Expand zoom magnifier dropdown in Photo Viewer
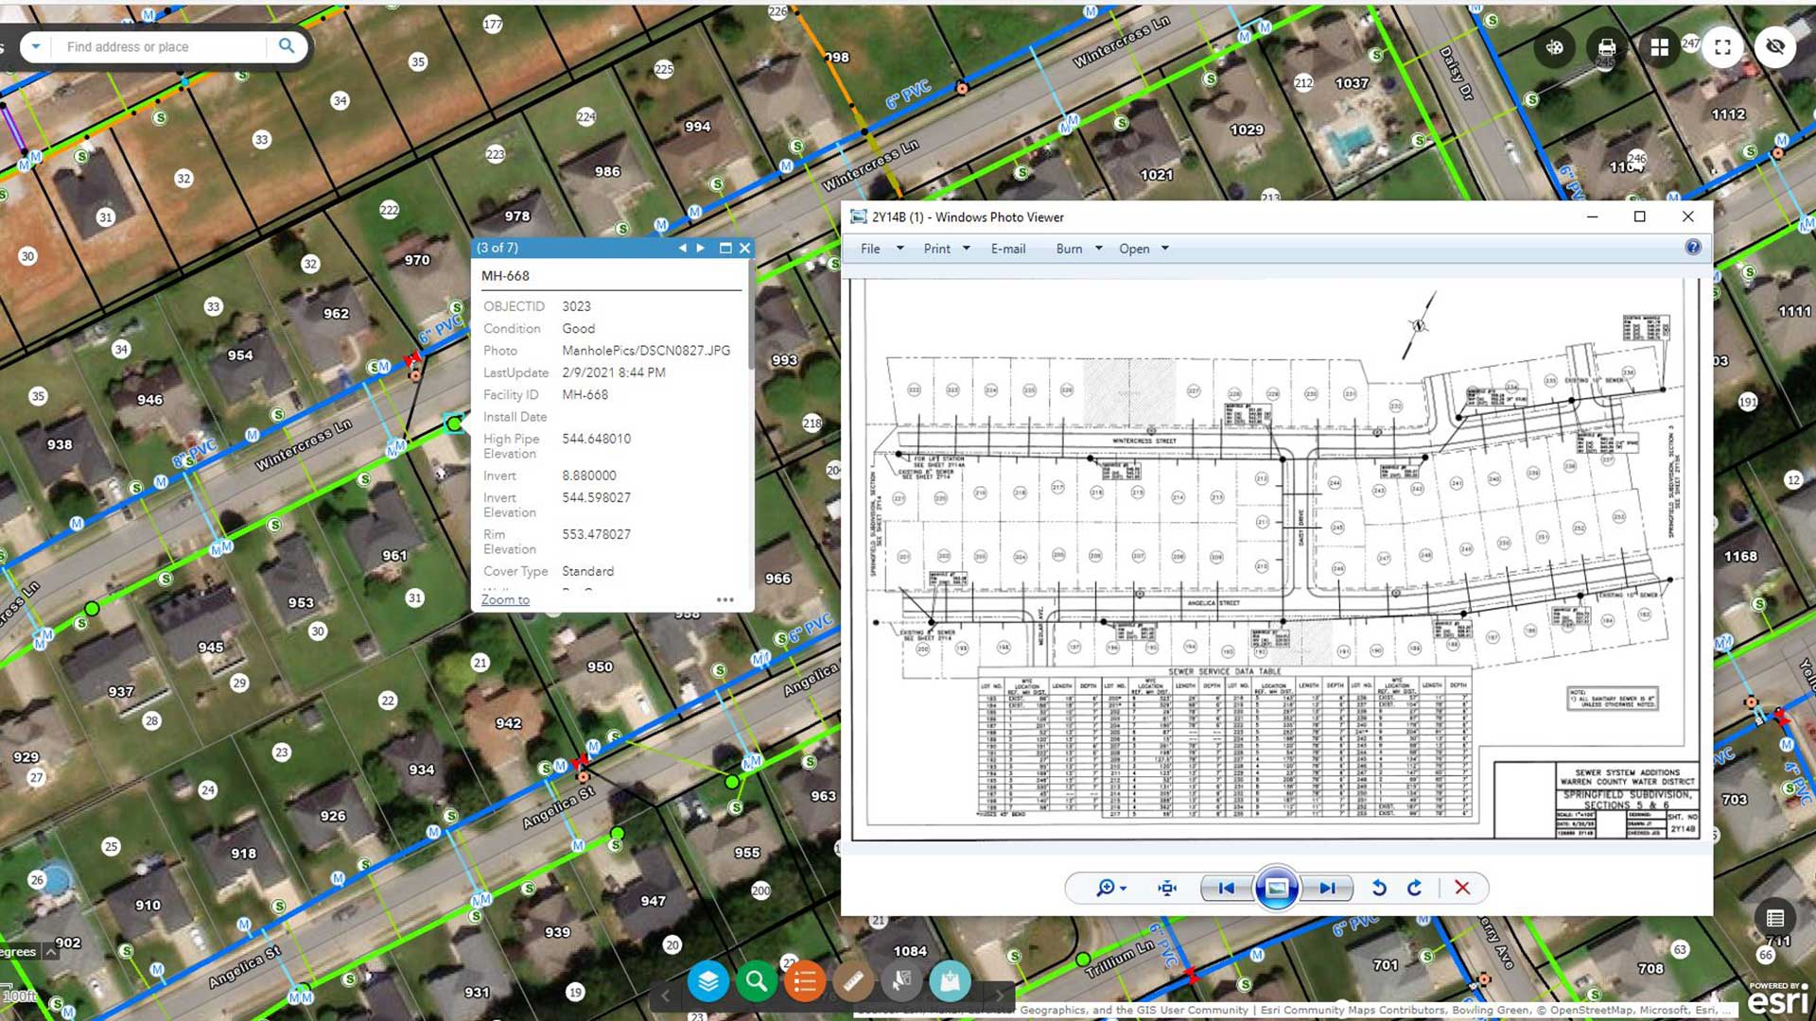The height and width of the screenshot is (1021, 1816). (x=1123, y=889)
